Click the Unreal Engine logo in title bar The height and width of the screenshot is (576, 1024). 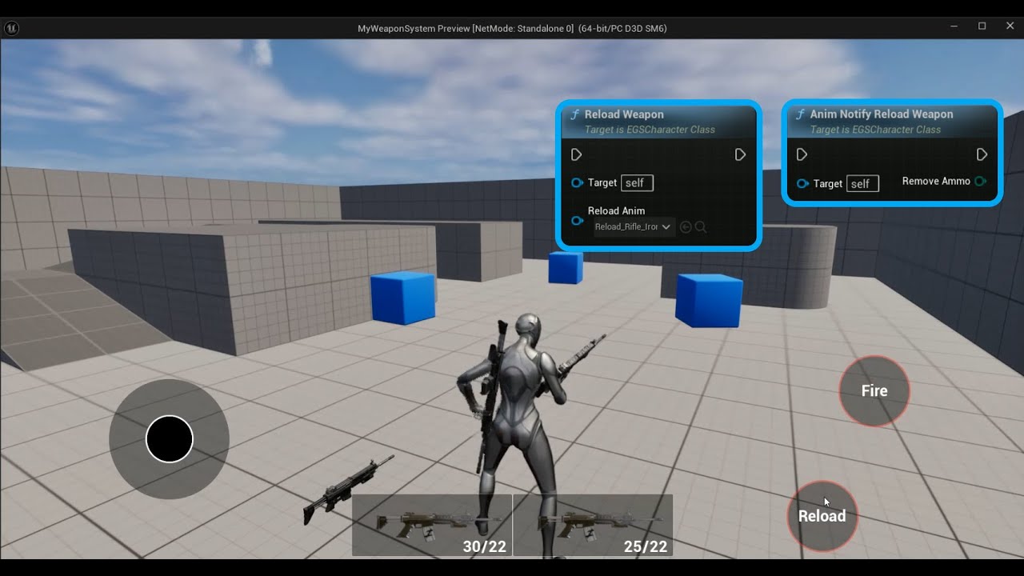click(x=12, y=28)
